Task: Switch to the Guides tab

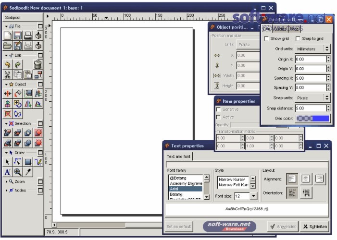Action: pos(280,29)
